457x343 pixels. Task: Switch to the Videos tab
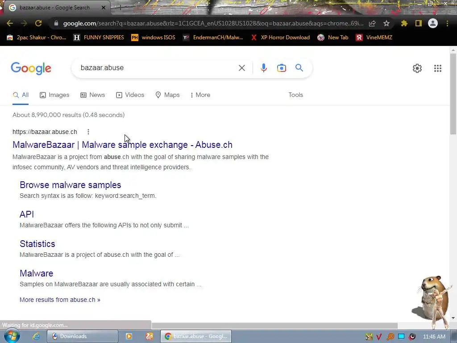click(130, 95)
